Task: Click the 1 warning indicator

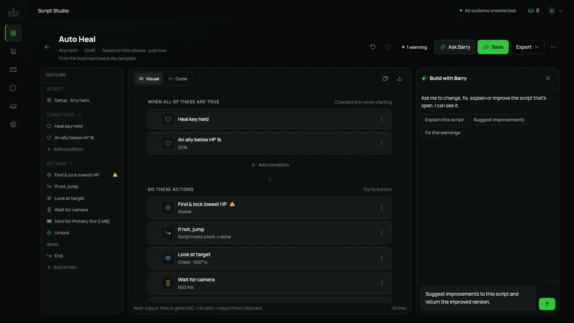Action: point(414,47)
